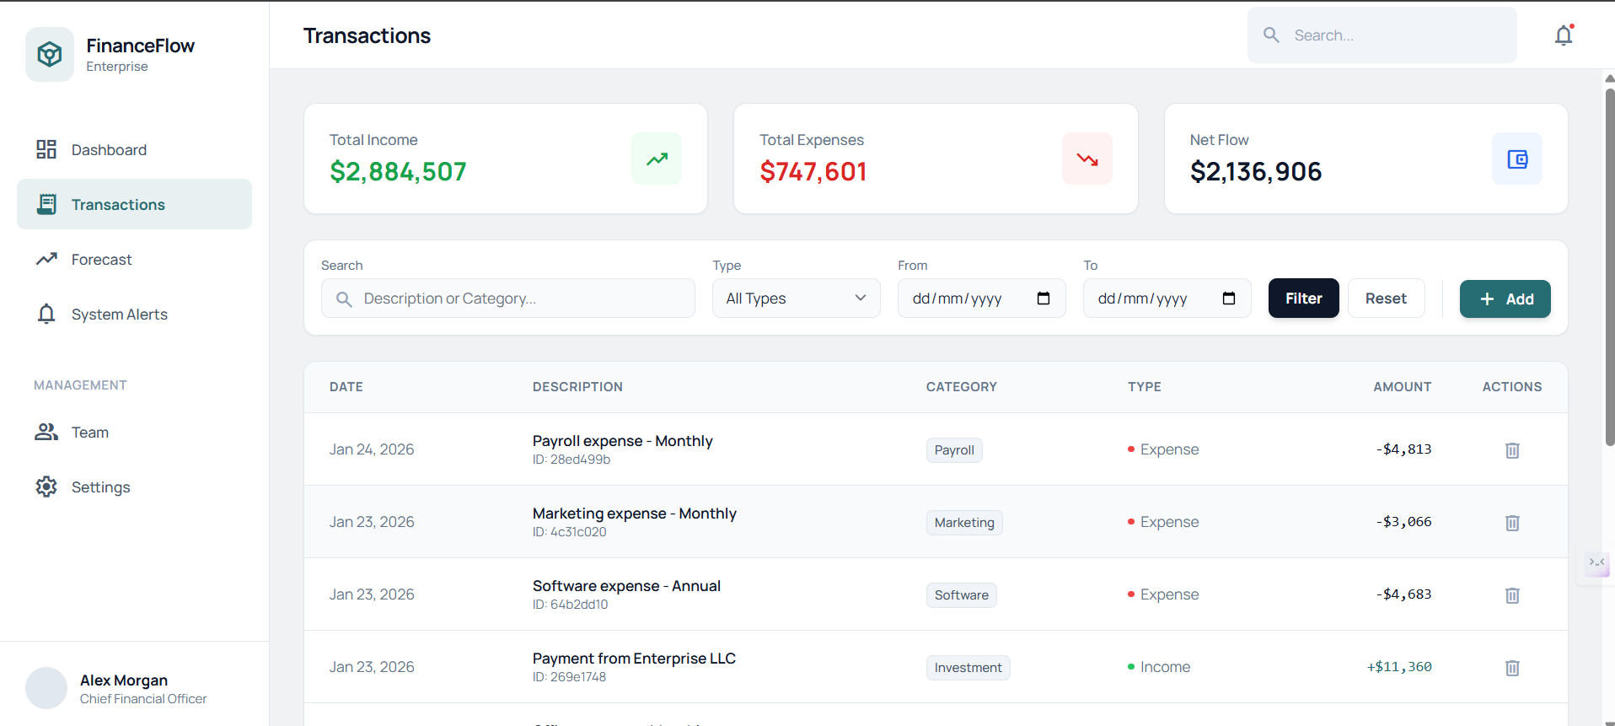
Task: Delete the Marketing expense - Monthly transaction
Action: click(x=1512, y=523)
